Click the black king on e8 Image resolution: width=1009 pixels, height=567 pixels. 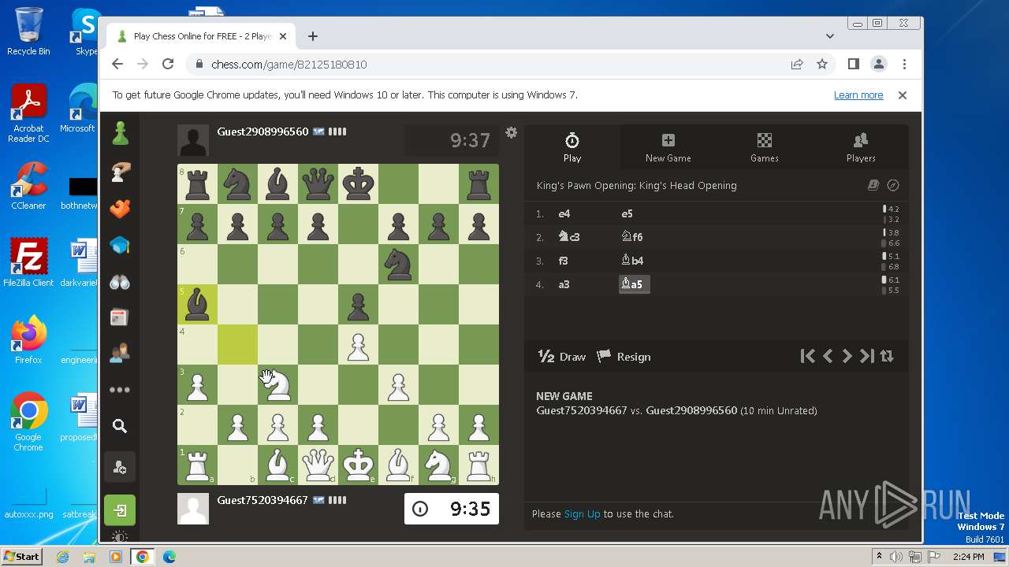(x=358, y=183)
